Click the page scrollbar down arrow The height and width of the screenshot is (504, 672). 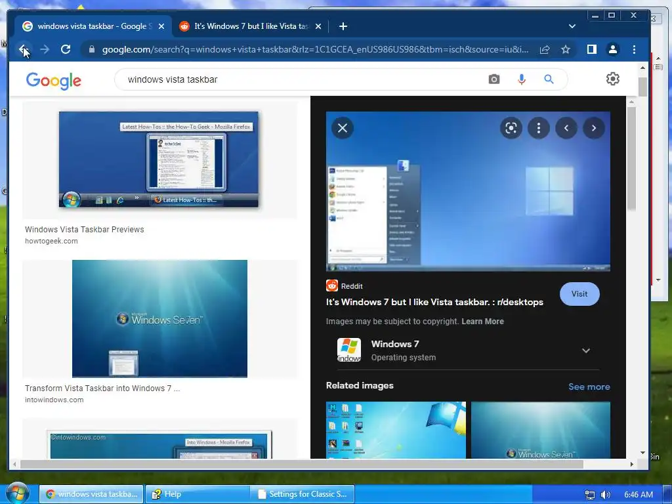pos(642,453)
